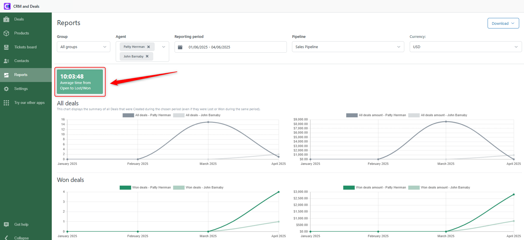This screenshot has width=524, height=240.
Task: Click the Download button
Action: coord(503,23)
